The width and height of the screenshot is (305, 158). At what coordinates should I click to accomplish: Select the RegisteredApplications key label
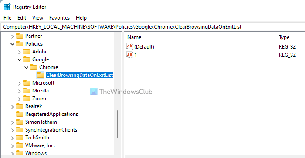pyautogui.click(x=51, y=114)
